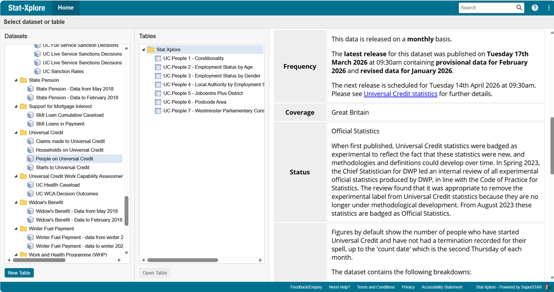Image resolution: width=554 pixels, height=292 pixels.
Task: Open the three-dot options menu
Action: click(549, 8)
